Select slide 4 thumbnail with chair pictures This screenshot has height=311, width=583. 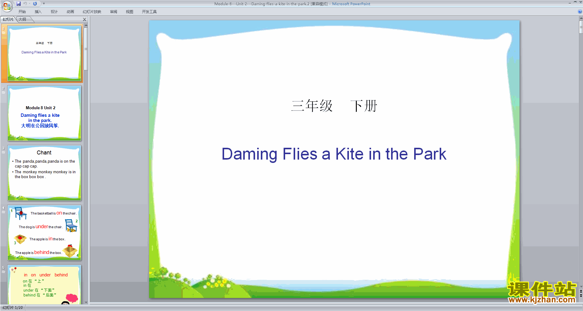(x=44, y=233)
